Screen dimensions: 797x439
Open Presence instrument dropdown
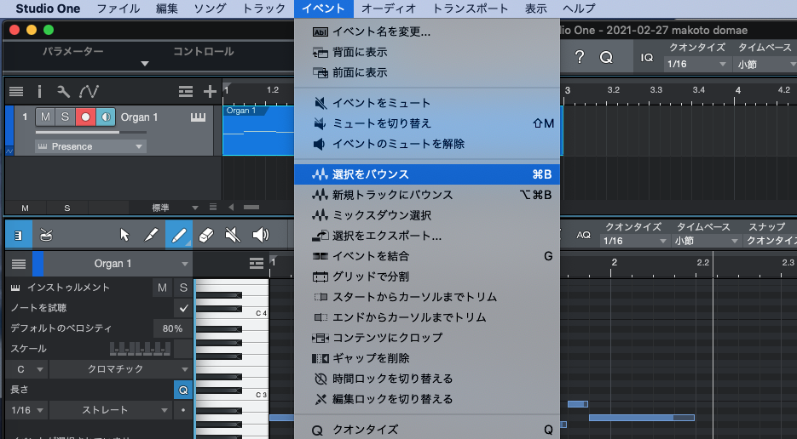(x=90, y=146)
